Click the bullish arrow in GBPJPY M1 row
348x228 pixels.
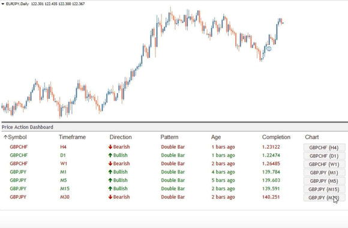[110, 172]
